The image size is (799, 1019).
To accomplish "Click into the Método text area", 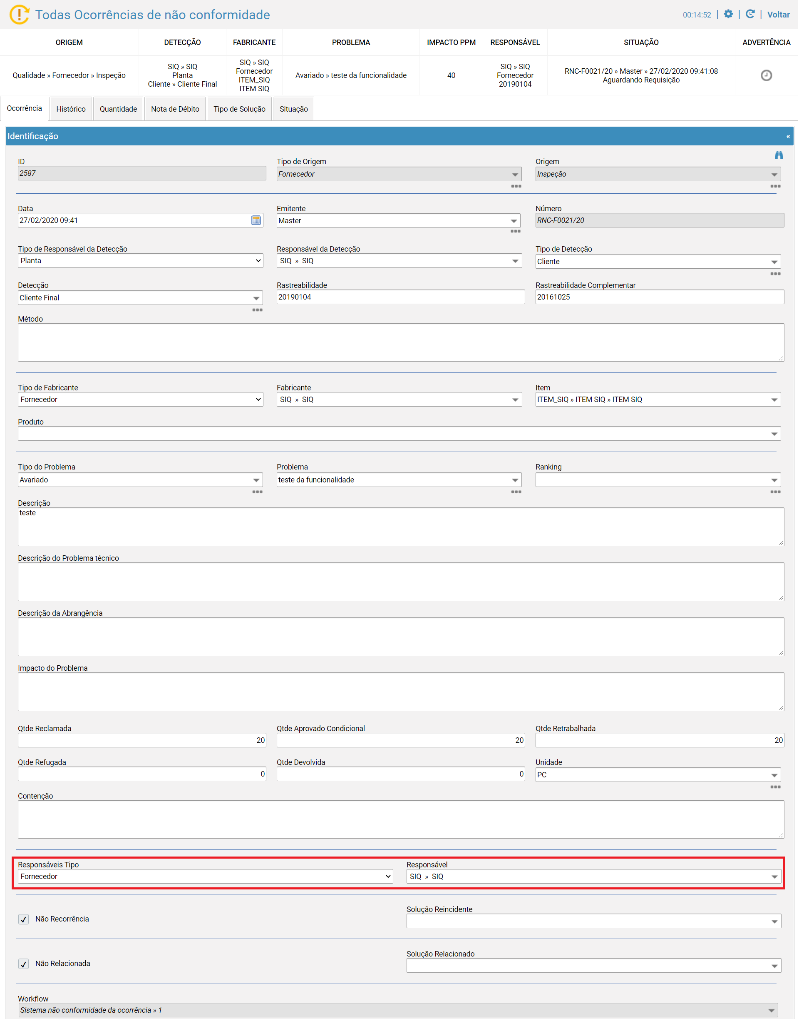I will click(401, 342).
